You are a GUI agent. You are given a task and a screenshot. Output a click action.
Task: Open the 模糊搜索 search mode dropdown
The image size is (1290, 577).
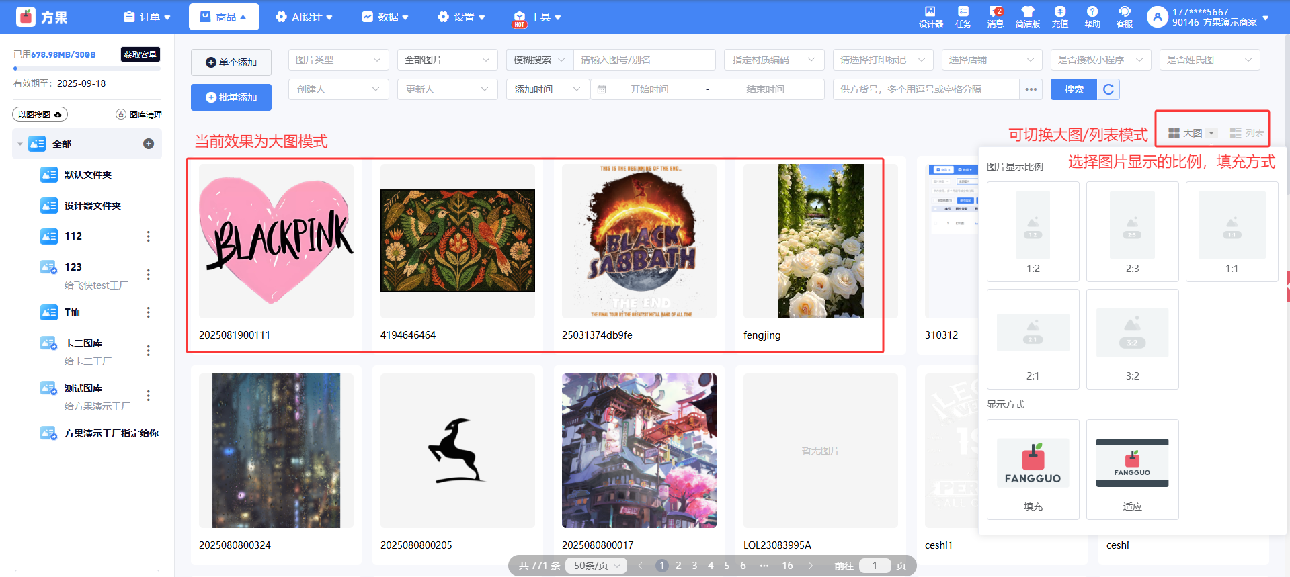540,60
